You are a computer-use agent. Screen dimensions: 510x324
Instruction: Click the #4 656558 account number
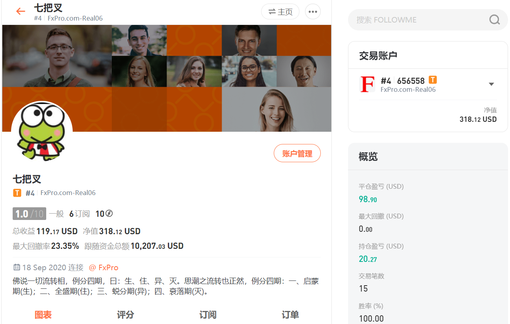403,81
